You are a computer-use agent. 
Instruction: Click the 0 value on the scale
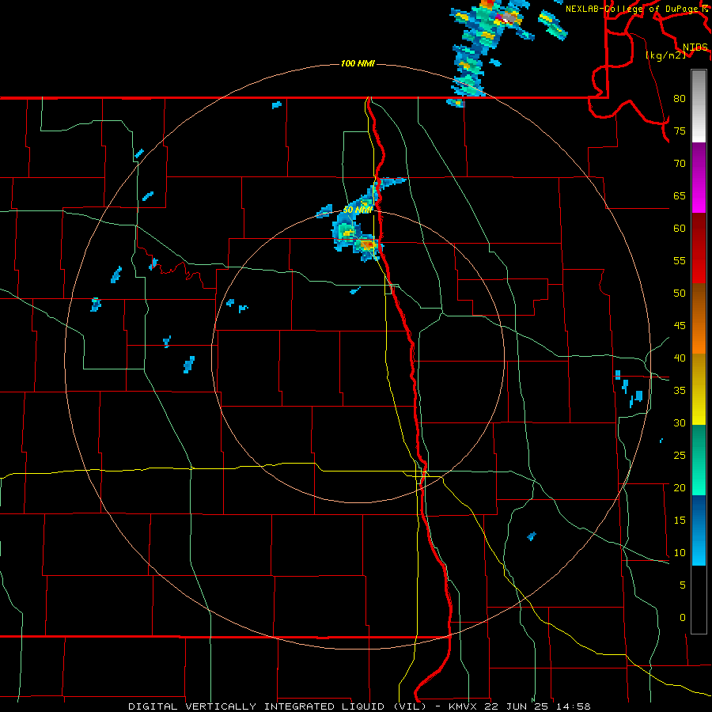[x=683, y=618]
